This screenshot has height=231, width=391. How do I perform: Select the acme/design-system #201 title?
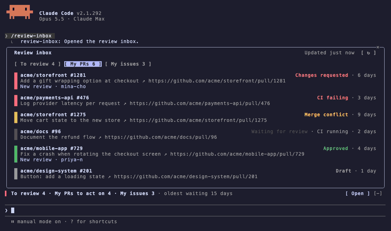click(56, 171)
